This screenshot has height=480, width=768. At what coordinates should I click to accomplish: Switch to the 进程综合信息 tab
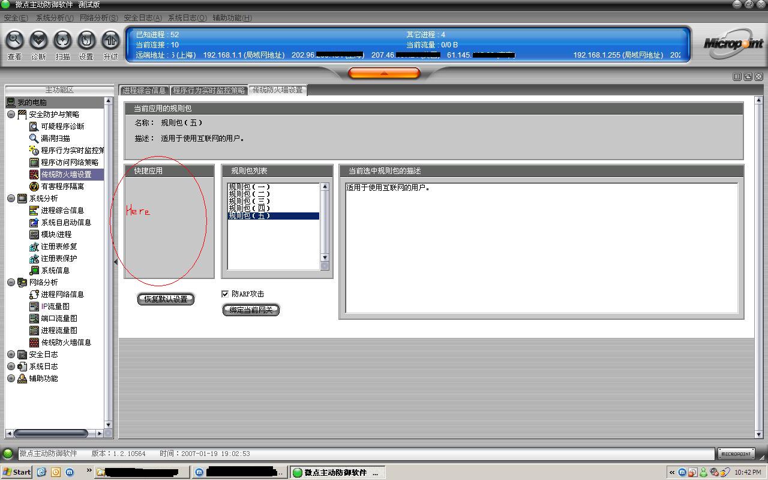click(x=144, y=91)
